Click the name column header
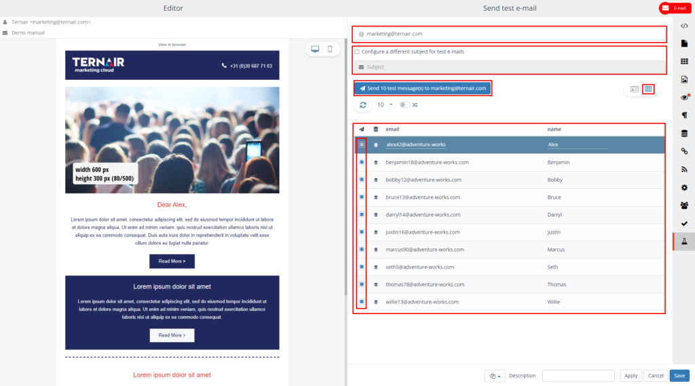 (x=554, y=129)
